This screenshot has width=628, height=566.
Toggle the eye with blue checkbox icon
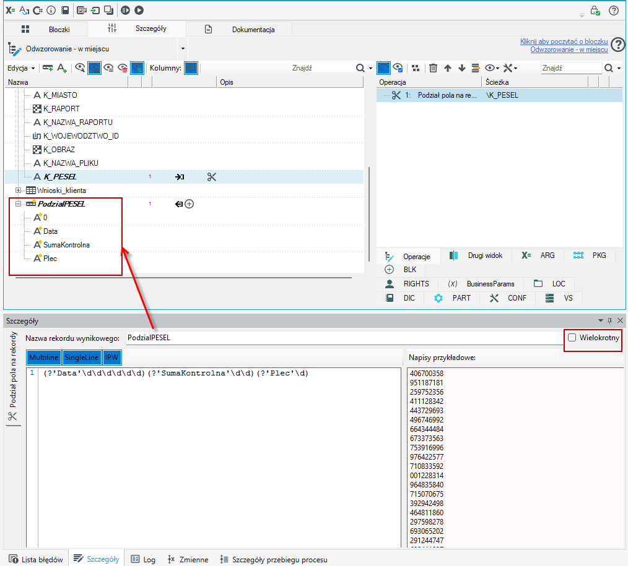[398, 68]
